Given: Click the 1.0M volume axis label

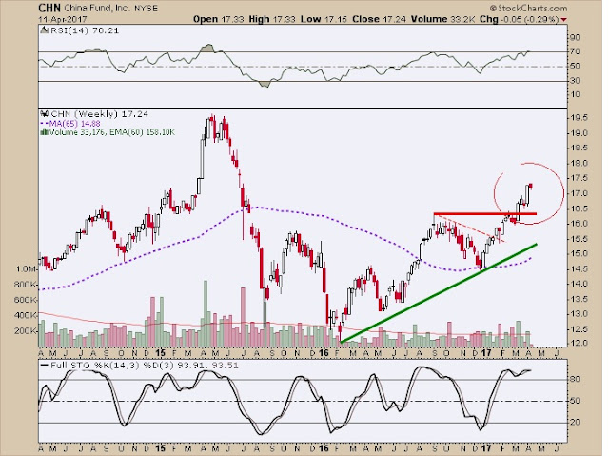Looking at the screenshot, I should tap(26, 269).
